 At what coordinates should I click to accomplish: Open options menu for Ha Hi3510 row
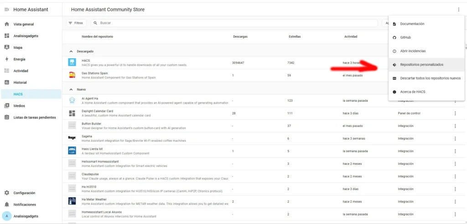coord(455,189)
